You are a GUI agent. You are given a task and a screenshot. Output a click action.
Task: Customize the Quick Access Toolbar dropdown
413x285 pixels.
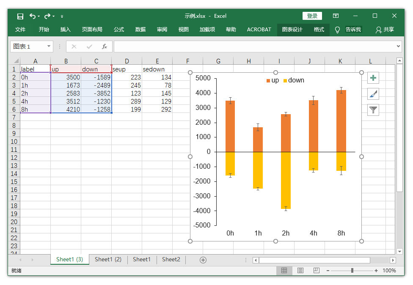coord(62,16)
